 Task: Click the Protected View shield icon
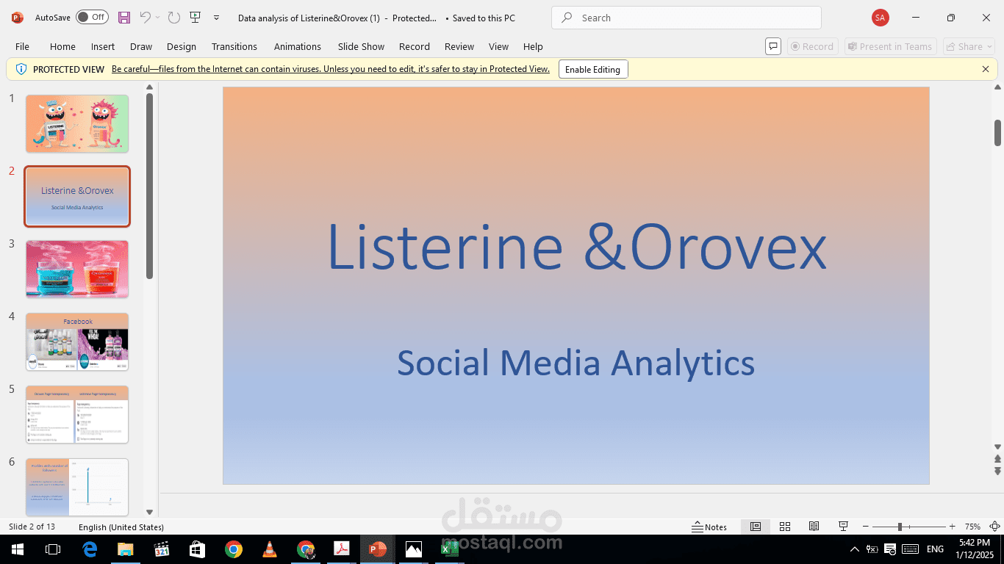pyautogui.click(x=21, y=69)
